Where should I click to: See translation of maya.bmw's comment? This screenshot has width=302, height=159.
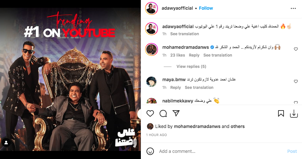(x=199, y=88)
